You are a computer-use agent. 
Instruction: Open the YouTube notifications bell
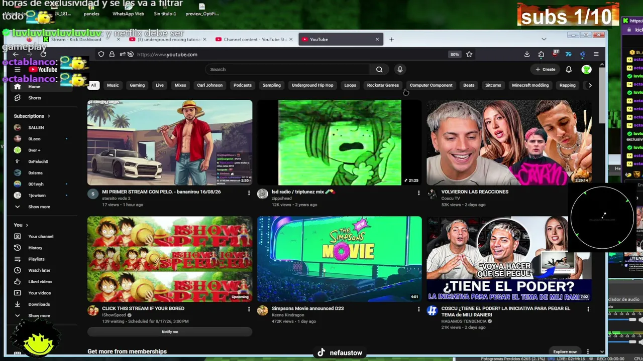[569, 70]
